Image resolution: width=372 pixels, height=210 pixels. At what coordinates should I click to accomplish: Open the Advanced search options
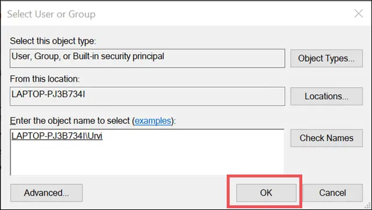click(46, 193)
